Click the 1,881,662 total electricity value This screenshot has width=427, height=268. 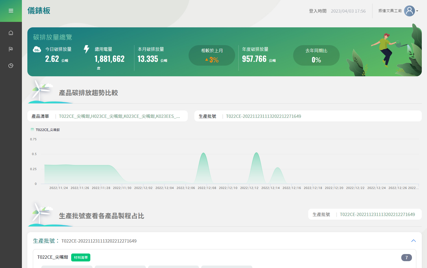pyautogui.click(x=109, y=59)
